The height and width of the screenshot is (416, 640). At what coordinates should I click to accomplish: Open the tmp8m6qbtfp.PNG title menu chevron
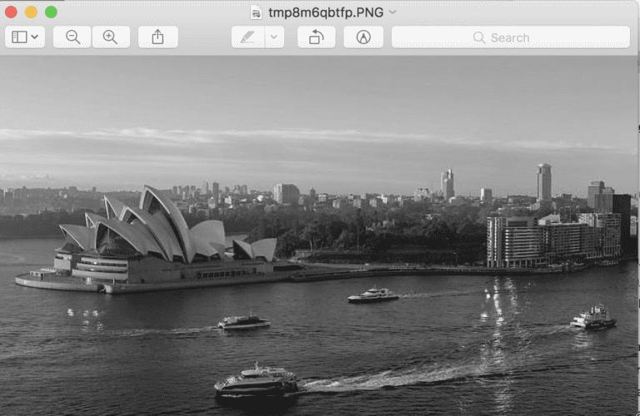392,12
